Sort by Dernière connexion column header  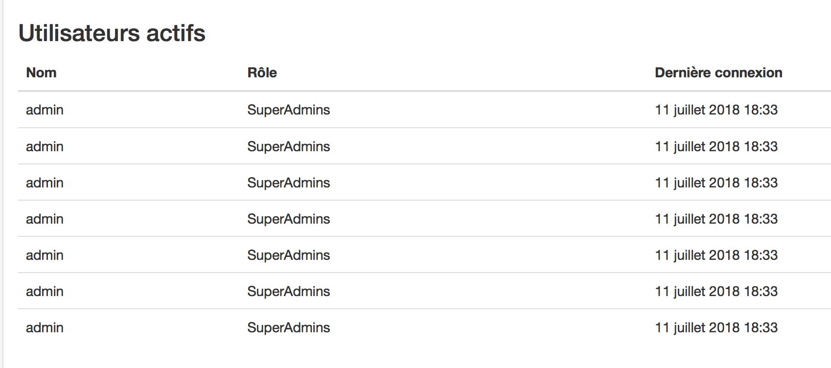718,73
